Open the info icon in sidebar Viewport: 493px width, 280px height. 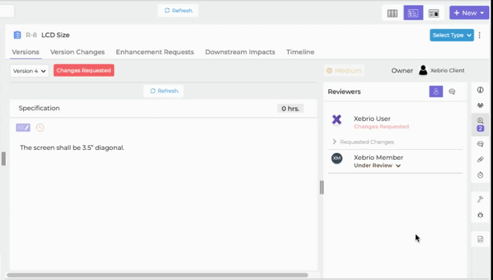tap(480, 90)
